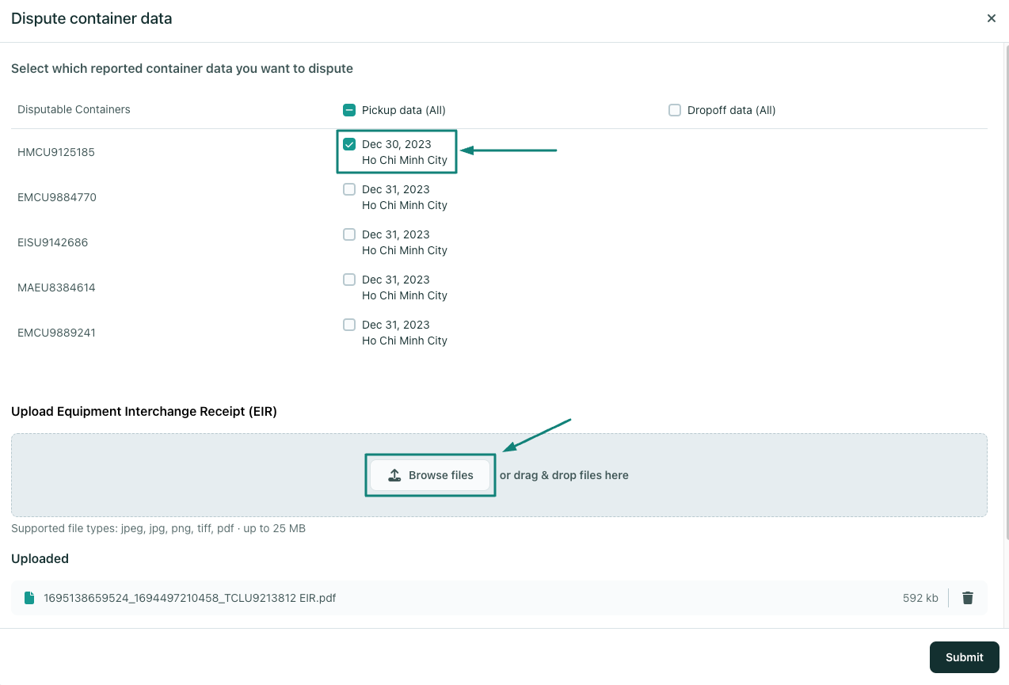Screen dimensions: 1009x685
Task: Close the Dispute container data dialog
Action: (x=991, y=18)
